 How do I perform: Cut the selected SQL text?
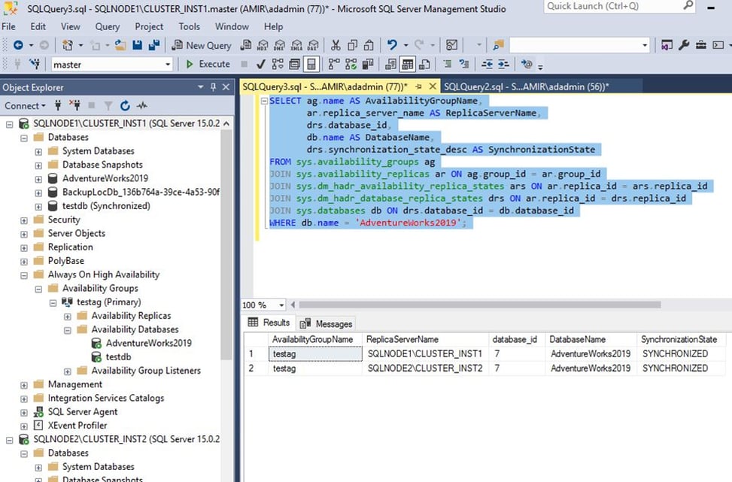pyautogui.click(x=336, y=45)
